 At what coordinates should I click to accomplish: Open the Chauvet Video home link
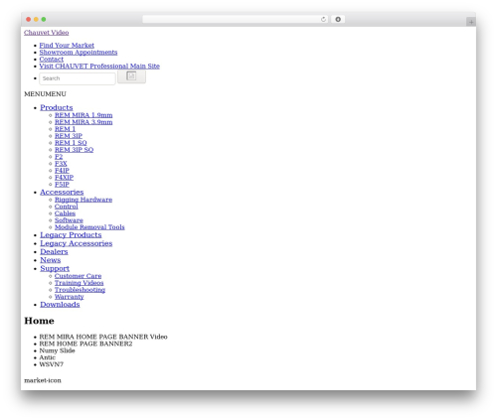pos(47,33)
